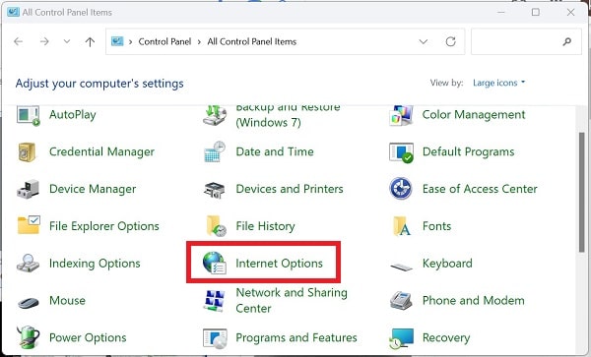Expand the View by Large icons dropdown

[x=498, y=83]
